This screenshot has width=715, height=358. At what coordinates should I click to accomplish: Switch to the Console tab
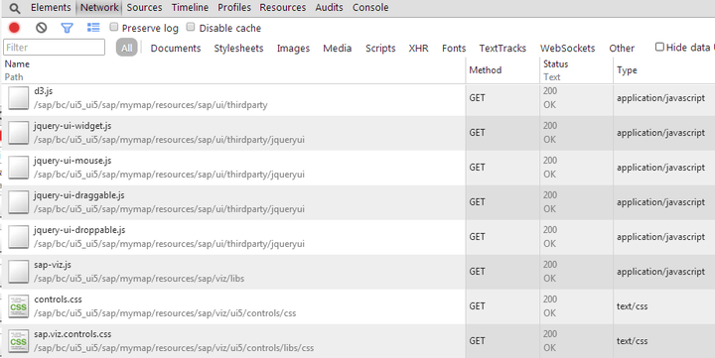[x=370, y=7]
